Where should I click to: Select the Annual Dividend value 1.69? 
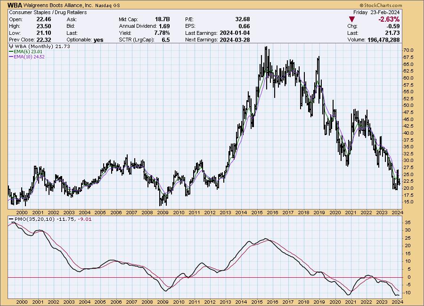[x=164, y=26]
